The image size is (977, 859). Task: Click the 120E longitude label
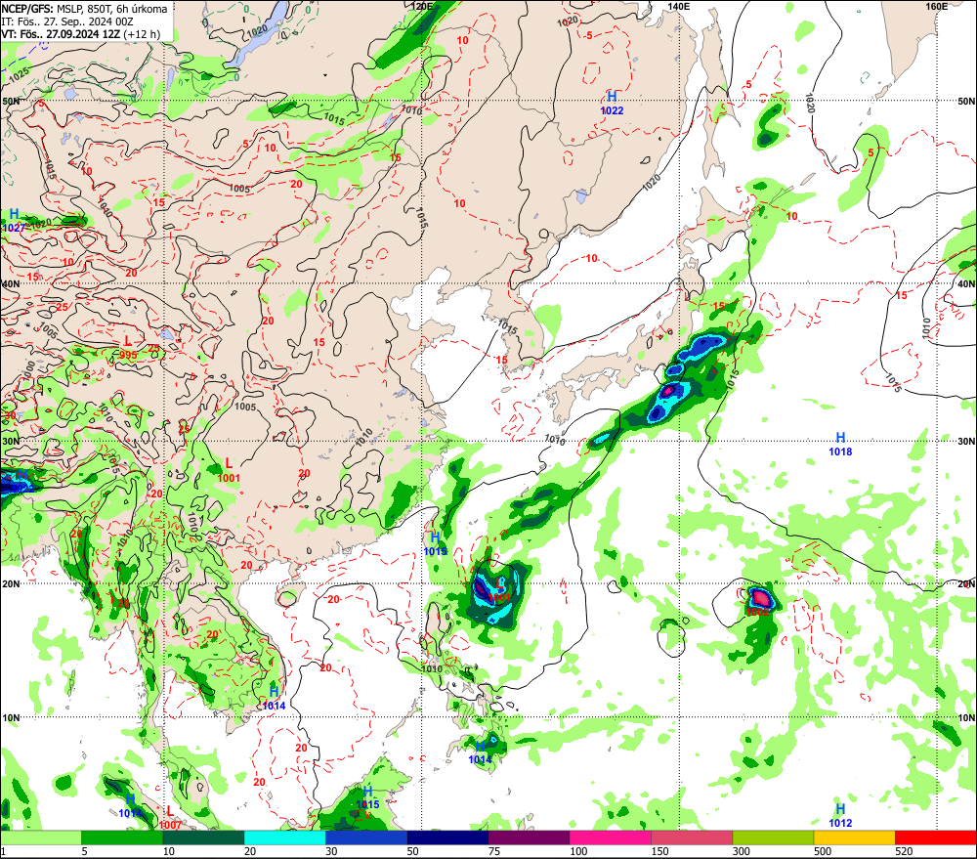422,6
